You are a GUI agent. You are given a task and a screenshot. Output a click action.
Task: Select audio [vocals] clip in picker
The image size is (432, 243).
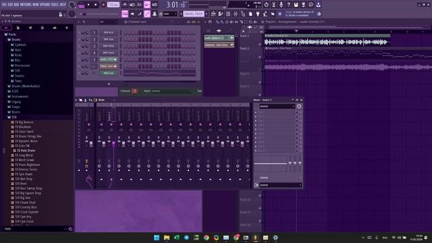point(219,38)
